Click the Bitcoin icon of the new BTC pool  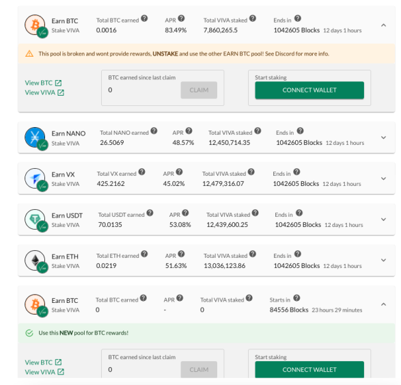[35, 304]
